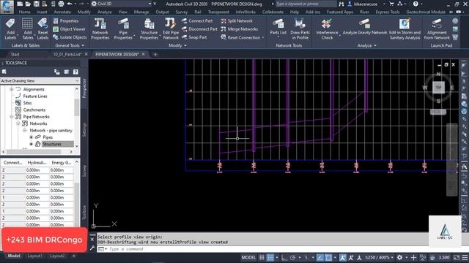This screenshot has height=263, width=469.
Task: Click the Merge Networks tool
Action: click(x=240, y=29)
